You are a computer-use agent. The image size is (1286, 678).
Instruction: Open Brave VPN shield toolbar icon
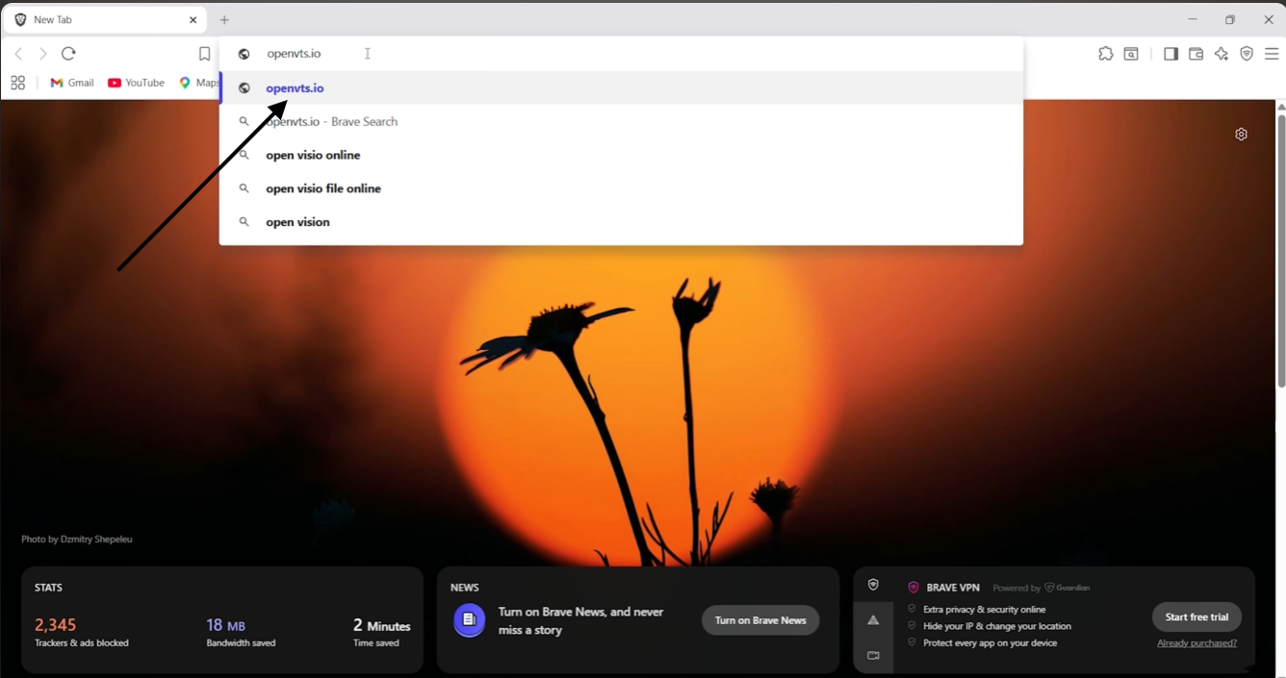tap(1247, 54)
